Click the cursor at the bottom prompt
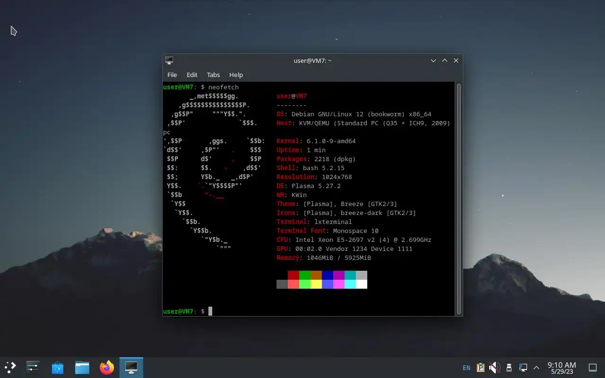 pos(210,311)
